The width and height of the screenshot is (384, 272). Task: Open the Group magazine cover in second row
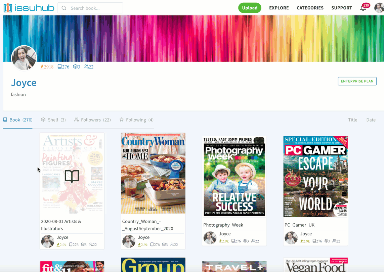pos(153,265)
